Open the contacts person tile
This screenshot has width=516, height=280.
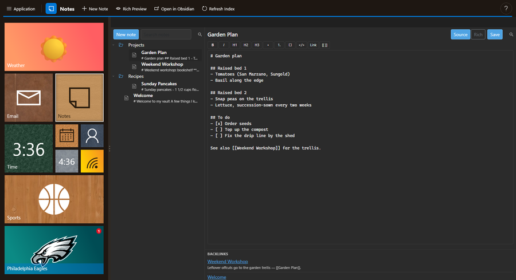coord(92,136)
